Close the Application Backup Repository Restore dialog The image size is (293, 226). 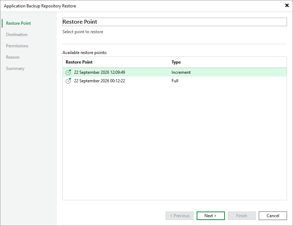(287, 5)
